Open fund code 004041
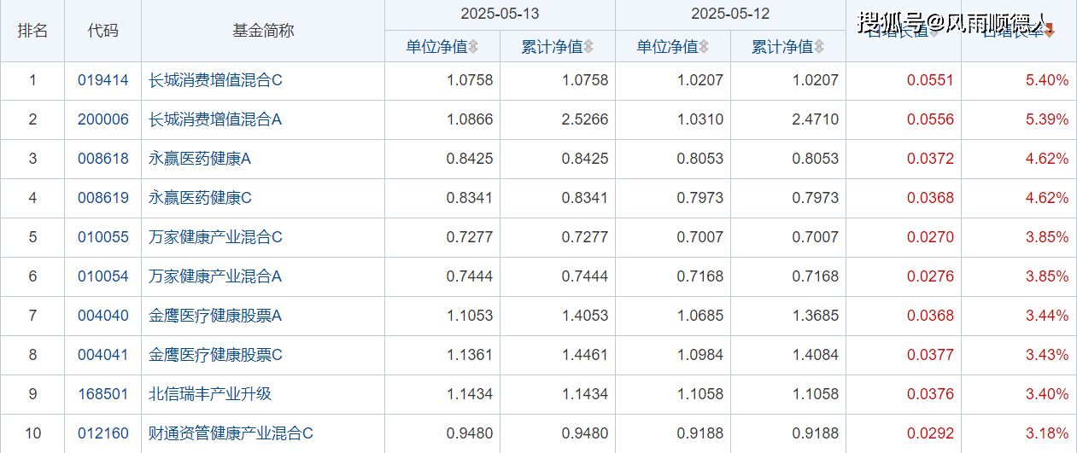1077x453 pixels. [x=102, y=355]
